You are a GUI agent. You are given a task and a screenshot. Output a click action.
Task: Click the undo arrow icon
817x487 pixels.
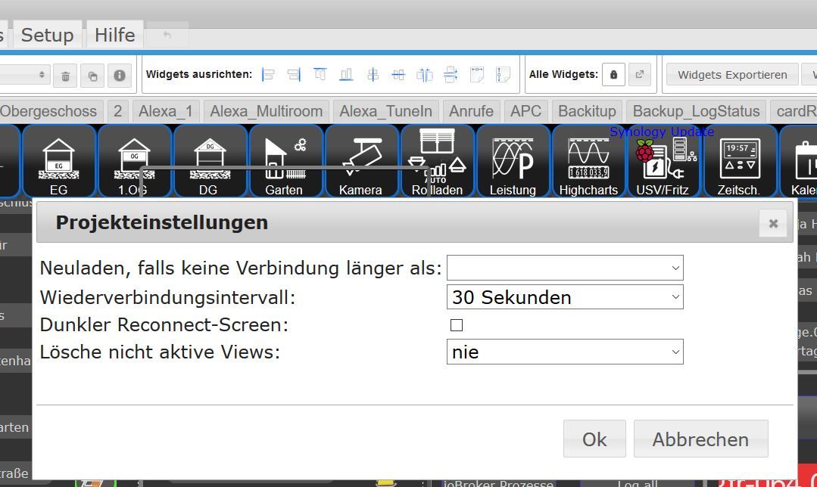pos(167,35)
